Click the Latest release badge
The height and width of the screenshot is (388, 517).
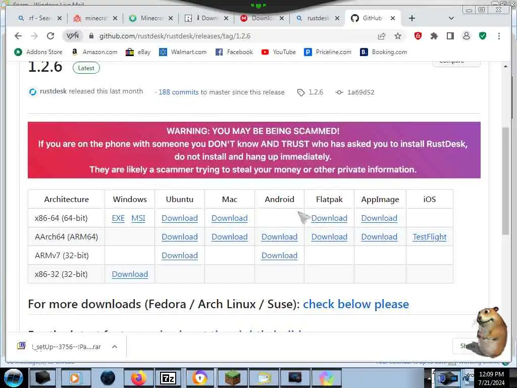click(x=86, y=68)
